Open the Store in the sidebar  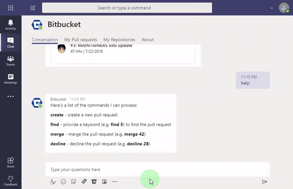(11, 163)
